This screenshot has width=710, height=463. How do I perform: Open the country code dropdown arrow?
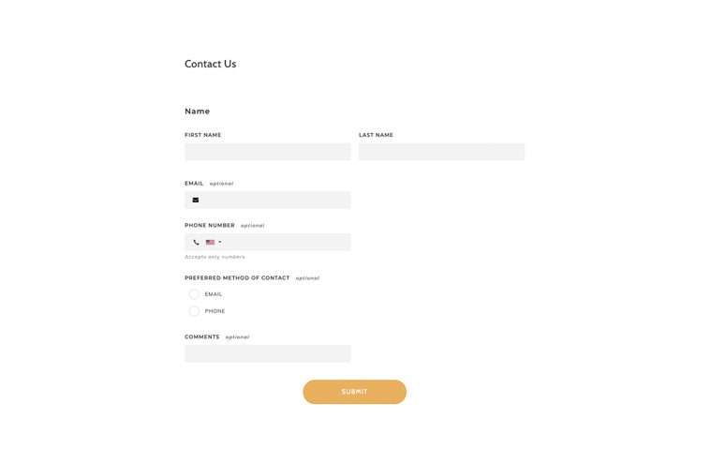[220, 242]
